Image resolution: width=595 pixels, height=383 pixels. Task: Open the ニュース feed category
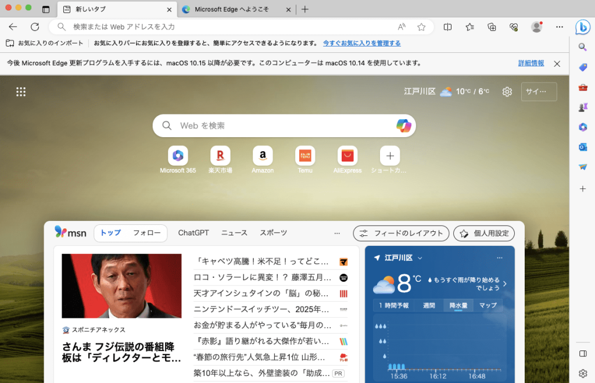pos(234,232)
